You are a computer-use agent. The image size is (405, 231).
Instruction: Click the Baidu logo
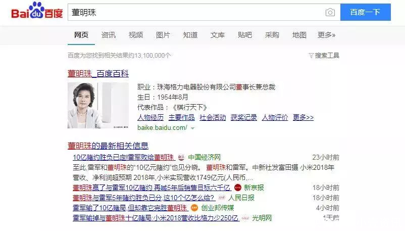tap(37, 11)
